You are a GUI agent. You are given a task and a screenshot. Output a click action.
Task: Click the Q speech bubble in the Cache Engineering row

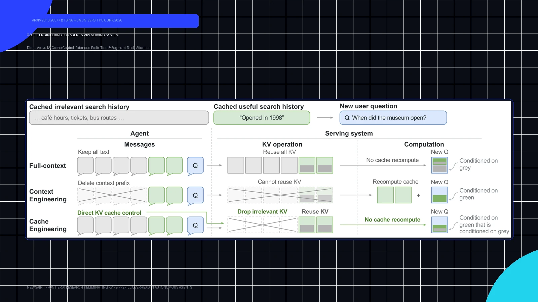point(195,225)
